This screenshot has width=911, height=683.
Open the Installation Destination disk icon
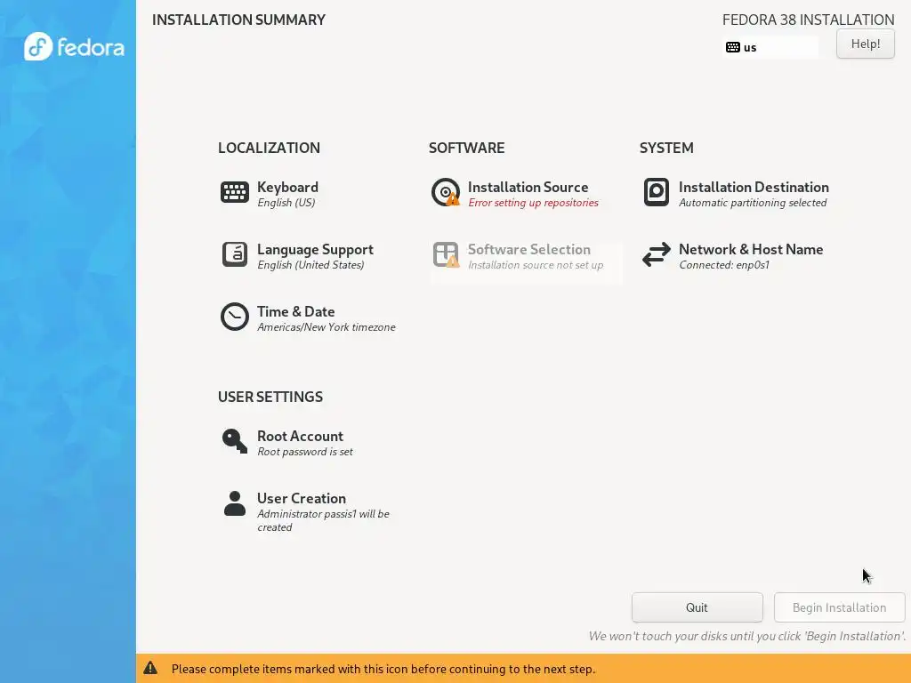[657, 192]
